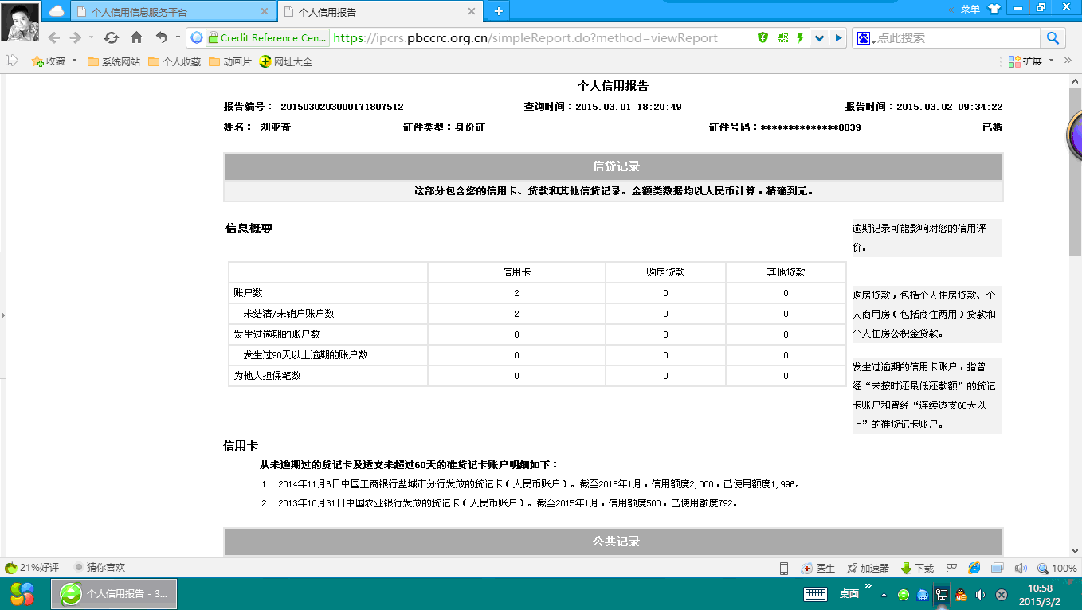Toggle the bookmarks sidebar arrow
This screenshot has width=1082, height=610.
tap(12, 61)
